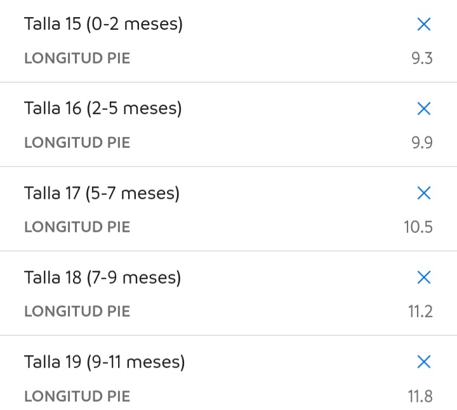Tap LONGITUD PIE label under Talla 16
The height and width of the screenshot is (410, 457).
pos(77,143)
